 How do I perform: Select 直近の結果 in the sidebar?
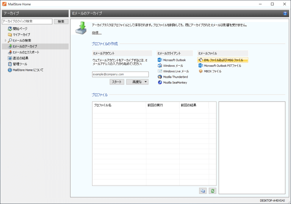point(20,58)
